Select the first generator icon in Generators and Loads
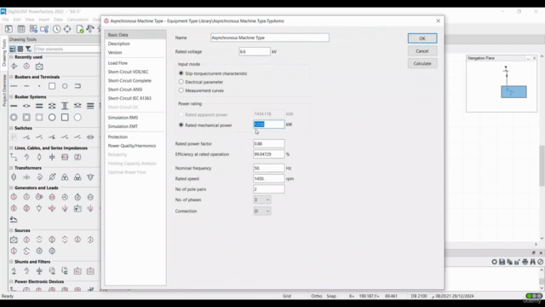This screenshot has width=545, height=307. coord(14,197)
